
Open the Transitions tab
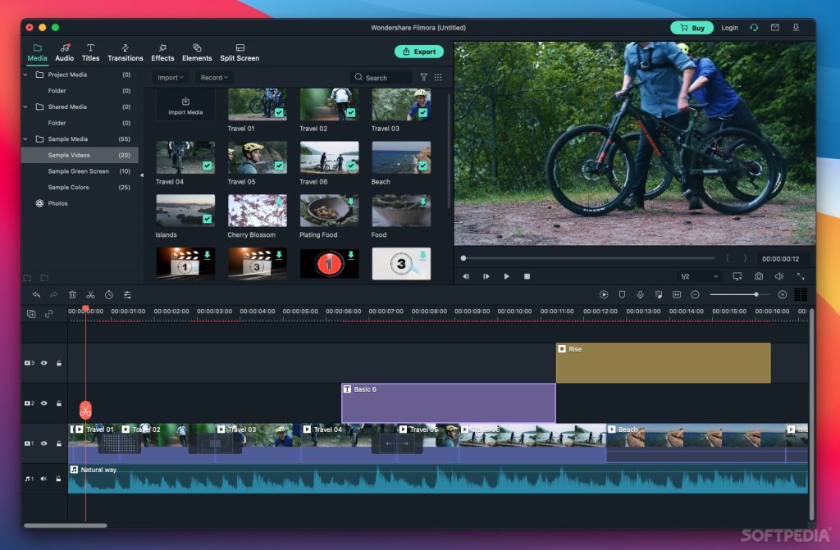126,52
